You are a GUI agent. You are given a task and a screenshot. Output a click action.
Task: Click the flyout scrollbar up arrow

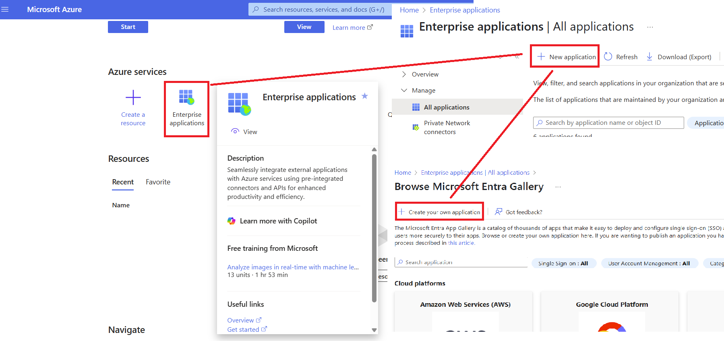[x=374, y=149]
